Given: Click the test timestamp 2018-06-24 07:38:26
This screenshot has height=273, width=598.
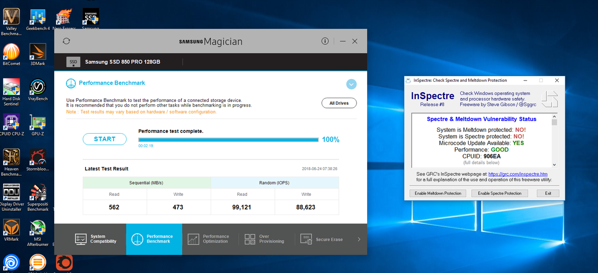Looking at the screenshot, I should pyautogui.click(x=320, y=169).
